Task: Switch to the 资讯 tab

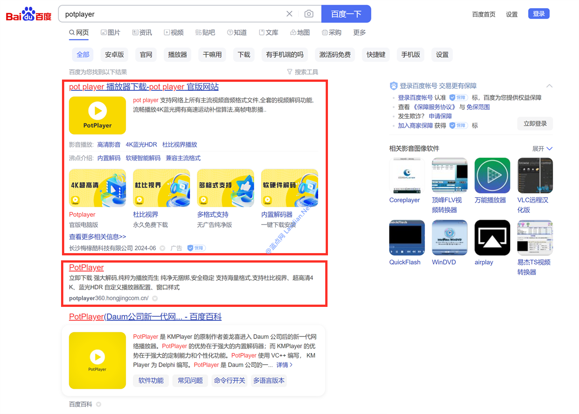Action: (142, 33)
